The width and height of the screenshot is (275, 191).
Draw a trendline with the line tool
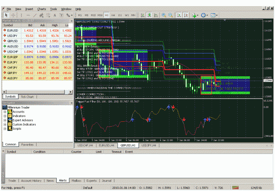point(35,15)
